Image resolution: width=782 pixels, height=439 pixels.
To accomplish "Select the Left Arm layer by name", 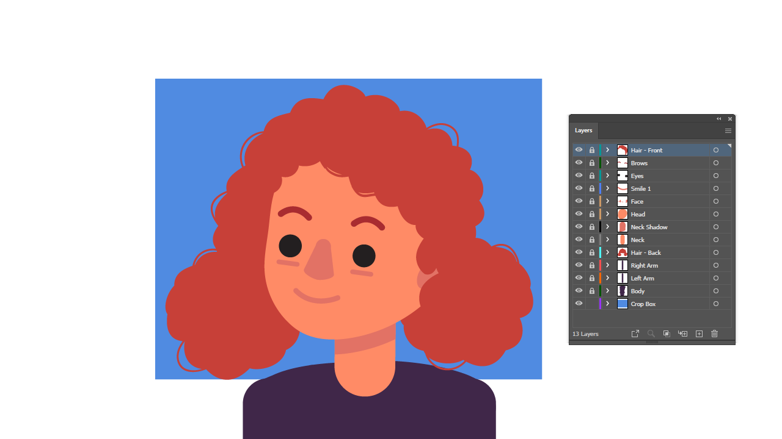I will tap(642, 278).
